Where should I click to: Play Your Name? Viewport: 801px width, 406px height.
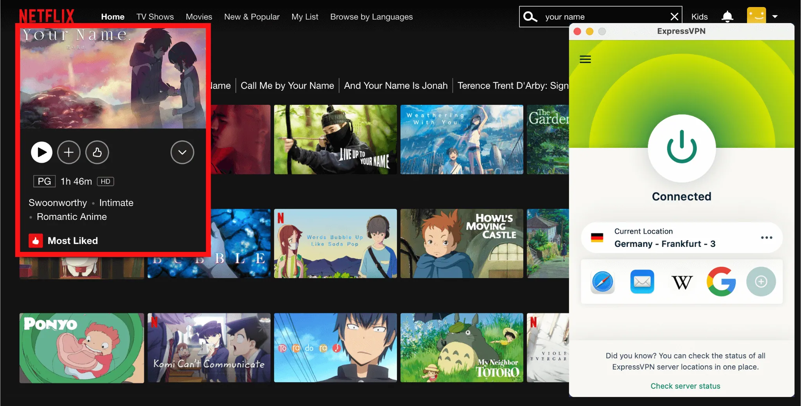click(x=41, y=152)
